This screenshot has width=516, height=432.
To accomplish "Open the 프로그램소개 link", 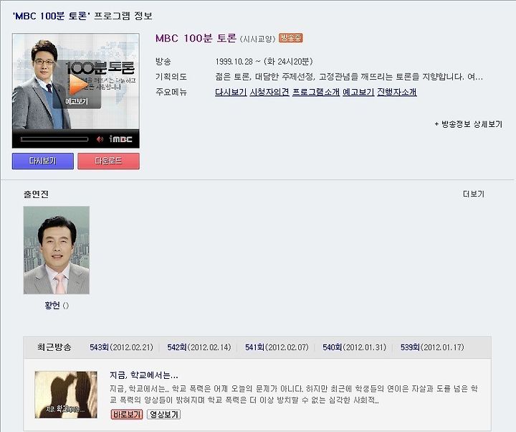I will 316,92.
